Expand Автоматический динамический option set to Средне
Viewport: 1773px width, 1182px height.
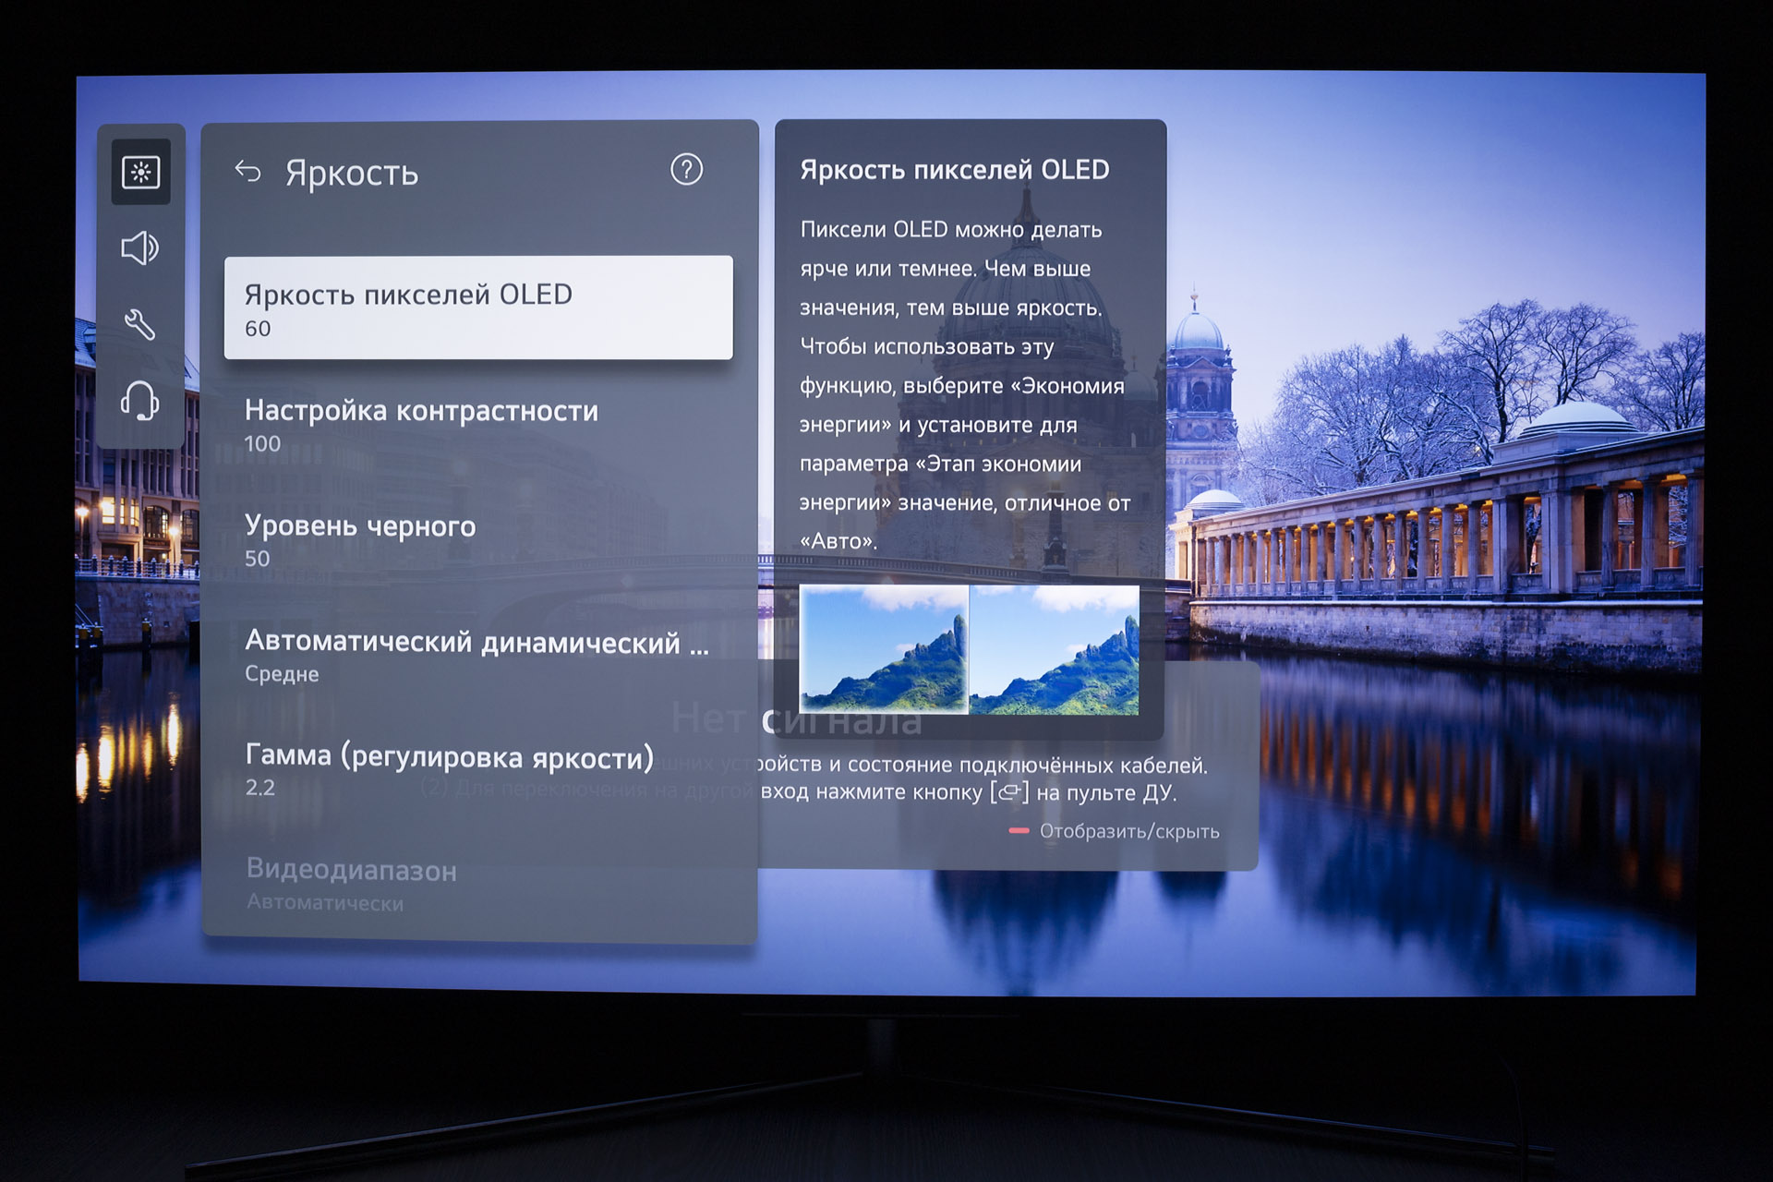click(478, 655)
